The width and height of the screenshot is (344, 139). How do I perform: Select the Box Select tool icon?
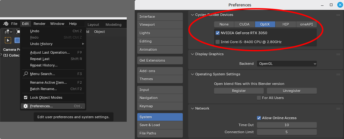(x=17, y=40)
